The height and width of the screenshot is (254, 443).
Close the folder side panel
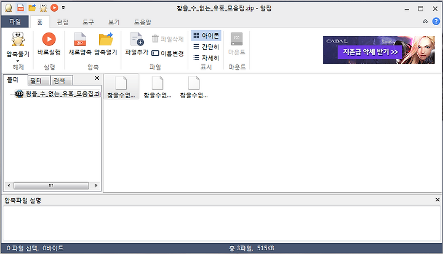97,78
